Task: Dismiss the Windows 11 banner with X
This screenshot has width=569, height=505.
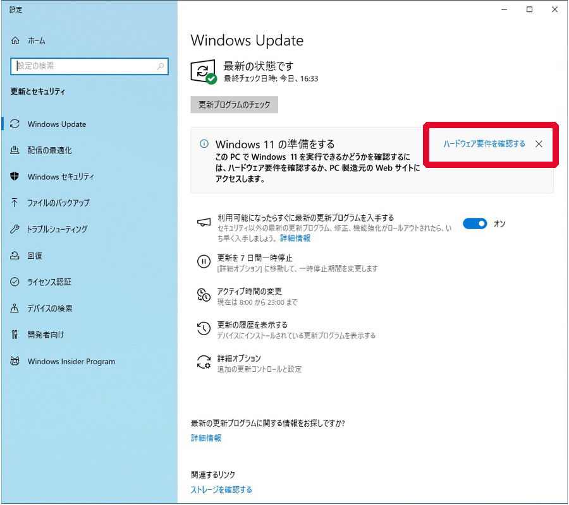Action: 539,144
